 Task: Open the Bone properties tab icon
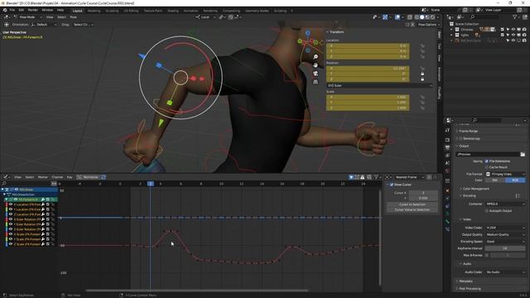[447, 221]
